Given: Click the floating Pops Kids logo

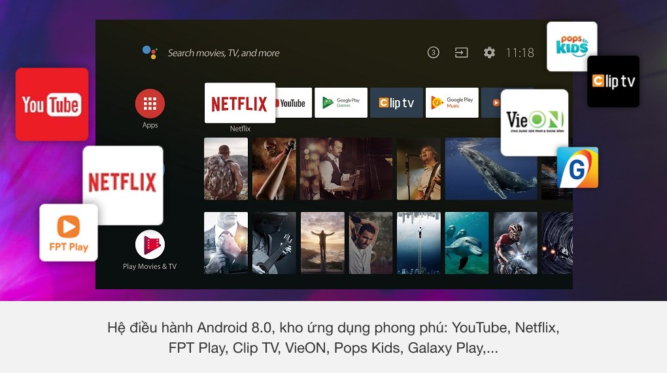Looking at the screenshot, I should pos(572,46).
